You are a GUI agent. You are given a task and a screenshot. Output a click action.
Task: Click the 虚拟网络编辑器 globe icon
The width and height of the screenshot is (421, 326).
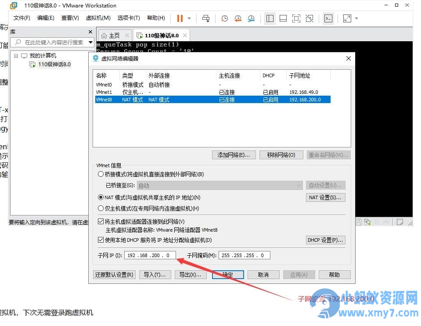click(x=96, y=58)
